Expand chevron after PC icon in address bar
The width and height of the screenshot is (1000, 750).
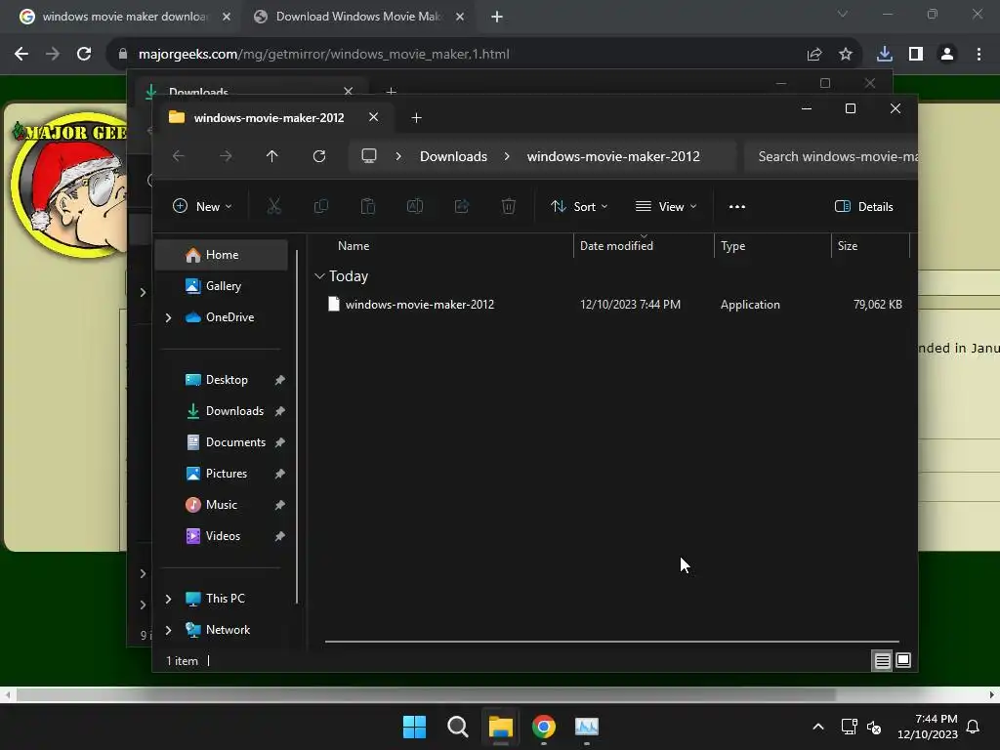398,156
